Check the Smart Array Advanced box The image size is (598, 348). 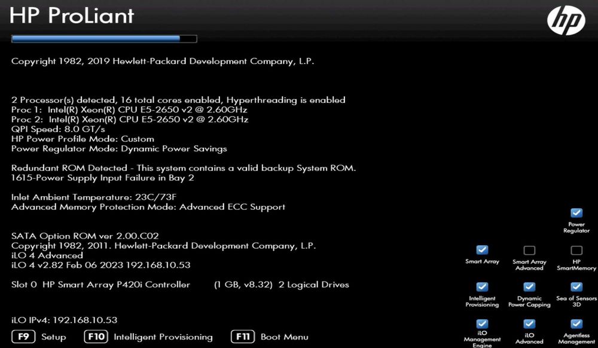pos(529,250)
